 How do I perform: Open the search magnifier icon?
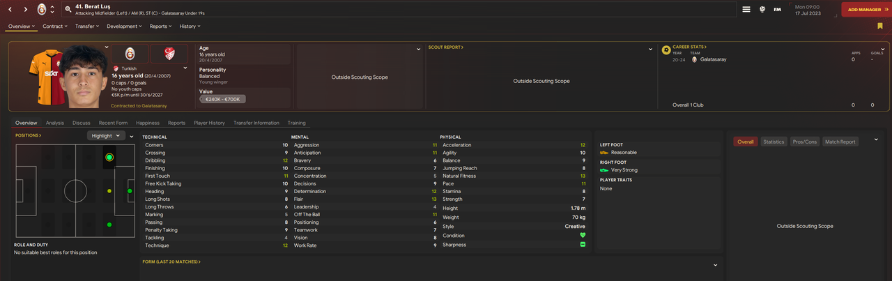[x=68, y=10]
